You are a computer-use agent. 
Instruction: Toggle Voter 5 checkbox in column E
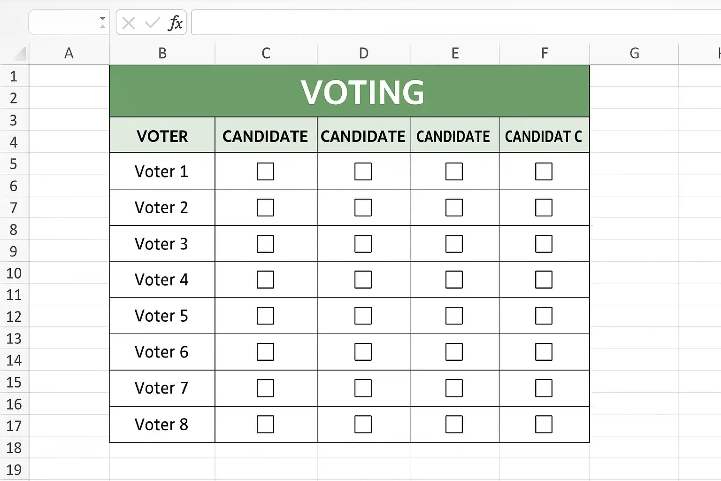coord(454,316)
